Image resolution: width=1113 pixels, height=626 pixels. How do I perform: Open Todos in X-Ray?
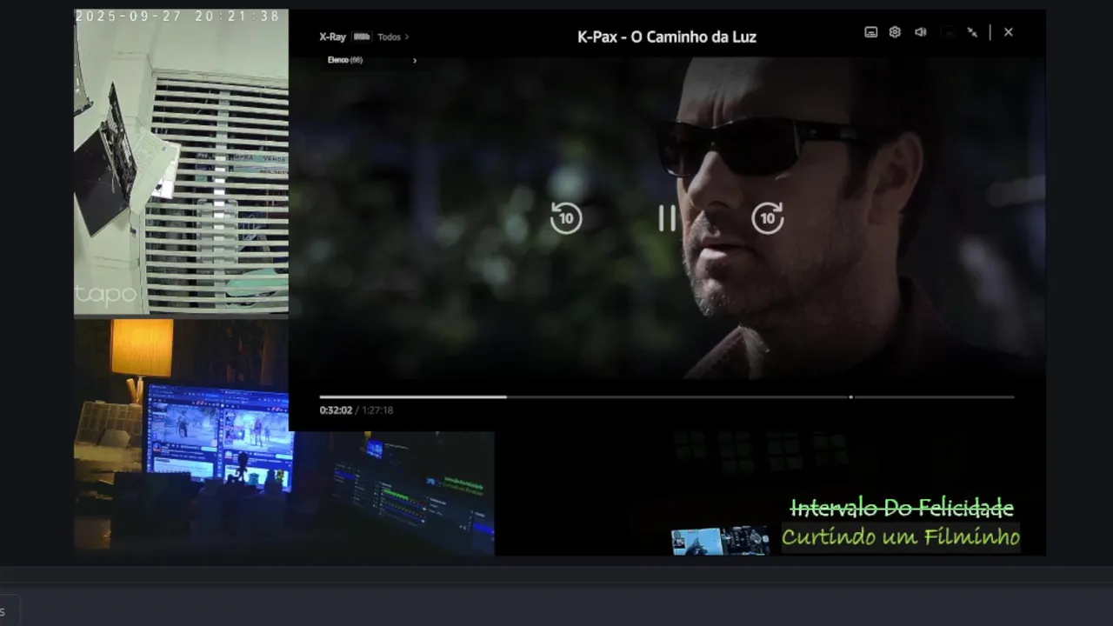[393, 37]
